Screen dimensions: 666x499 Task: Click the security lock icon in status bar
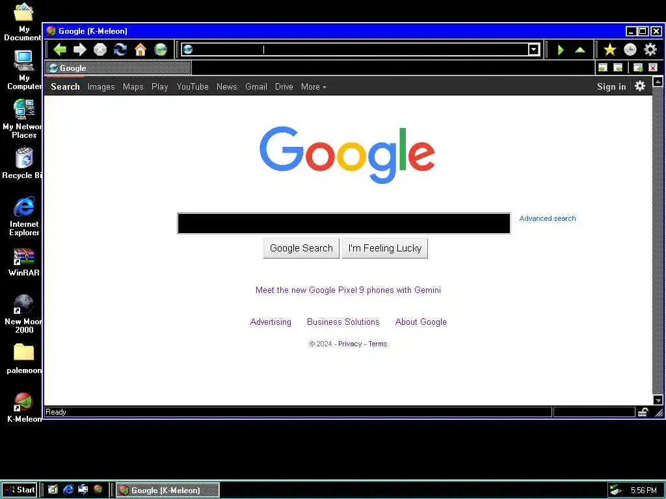[x=643, y=411]
